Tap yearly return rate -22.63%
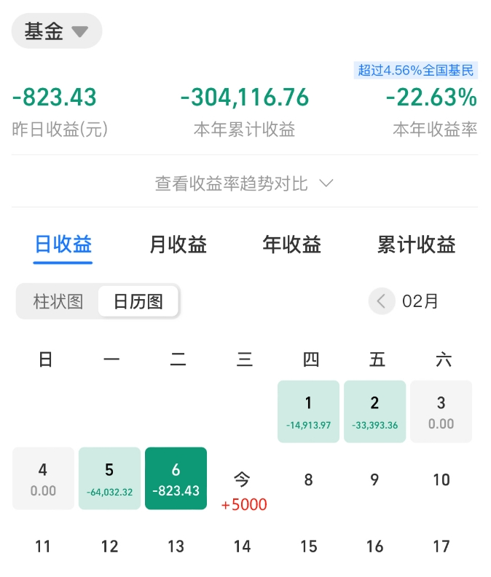 coord(431,98)
